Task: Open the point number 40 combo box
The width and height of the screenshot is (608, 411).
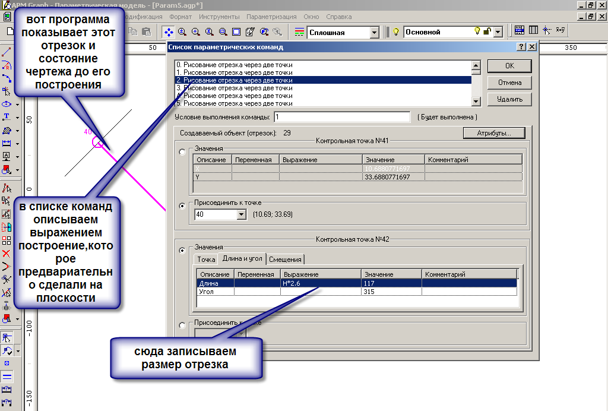Action: (220, 214)
